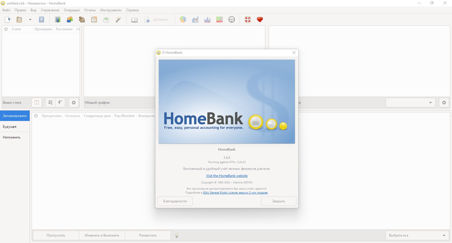The image size is (452, 243).
Task: Follow the Visit the HomeBank website link
Action: tap(227, 176)
